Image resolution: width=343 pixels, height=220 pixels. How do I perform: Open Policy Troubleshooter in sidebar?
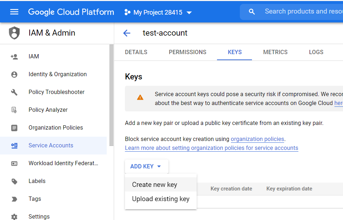point(54,92)
